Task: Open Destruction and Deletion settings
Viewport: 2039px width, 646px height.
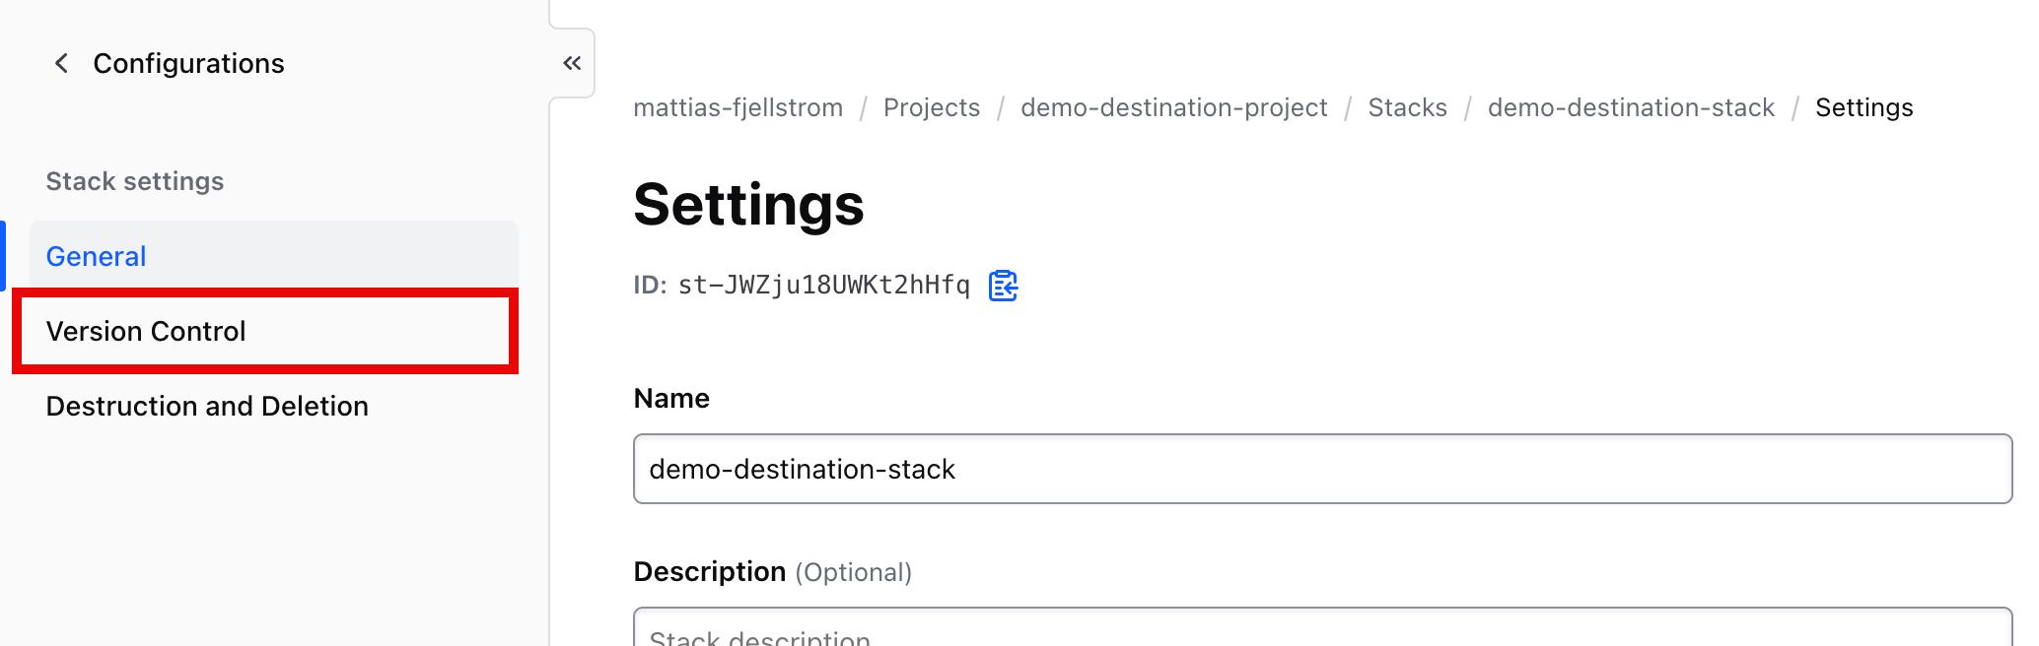Action: 206,405
